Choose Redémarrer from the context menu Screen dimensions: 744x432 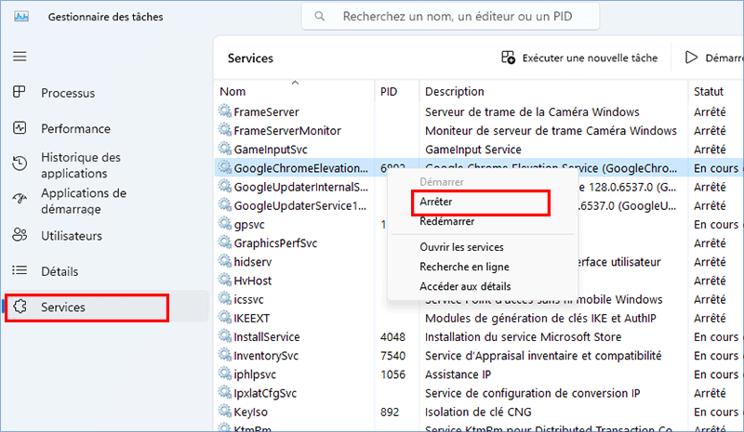(x=446, y=222)
